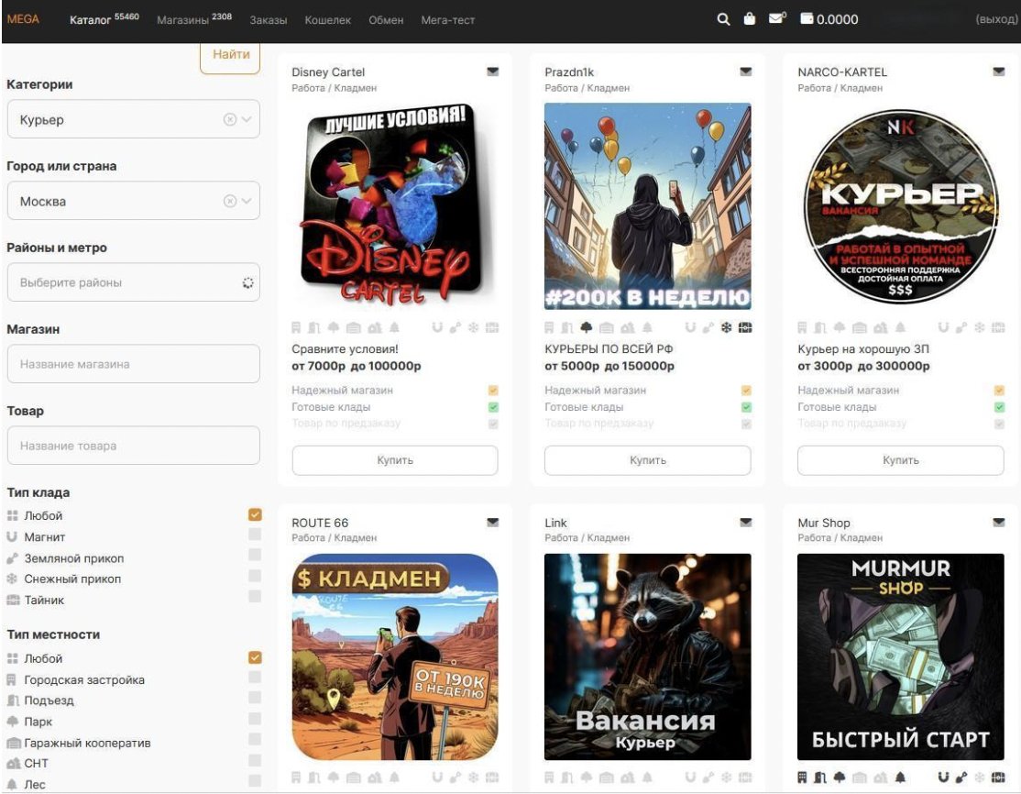Viewport: 1021px width, 794px height.
Task: Click the wallet balance icon showing 0.0000
Action: tap(807, 19)
